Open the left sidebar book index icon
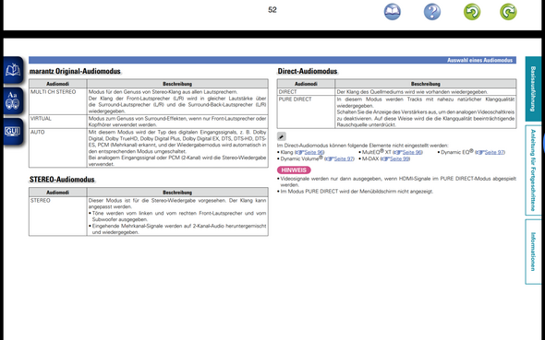545x340 pixels. click(13, 70)
